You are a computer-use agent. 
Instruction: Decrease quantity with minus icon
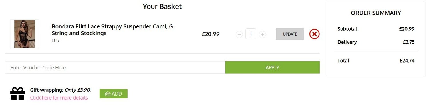(239, 34)
